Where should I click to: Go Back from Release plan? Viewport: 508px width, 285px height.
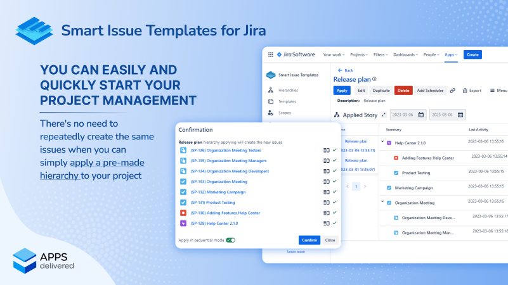(346, 70)
